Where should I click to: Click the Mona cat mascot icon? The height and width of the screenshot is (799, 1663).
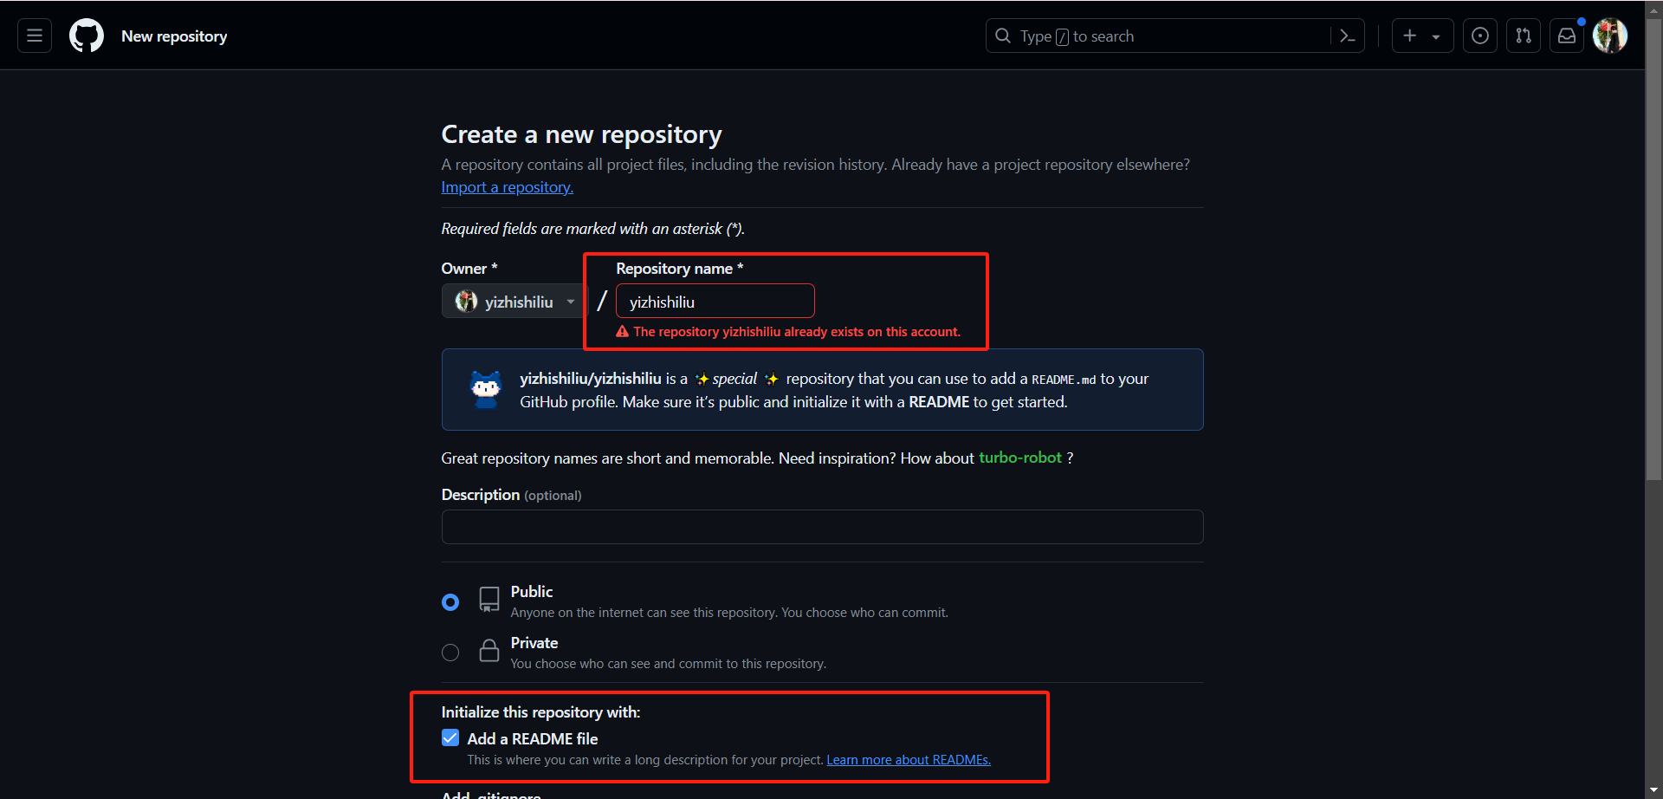click(x=486, y=389)
